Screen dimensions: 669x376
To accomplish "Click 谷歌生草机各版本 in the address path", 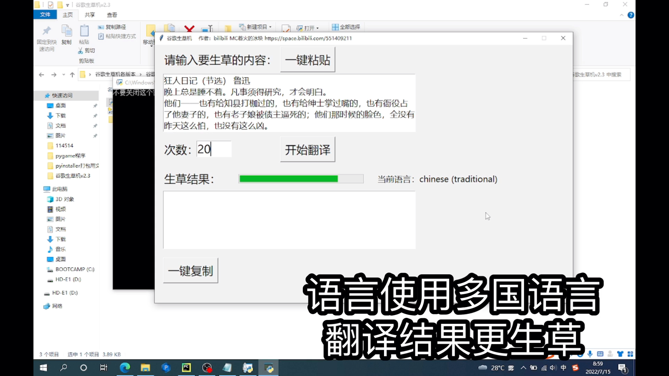I will pyautogui.click(x=115, y=74).
